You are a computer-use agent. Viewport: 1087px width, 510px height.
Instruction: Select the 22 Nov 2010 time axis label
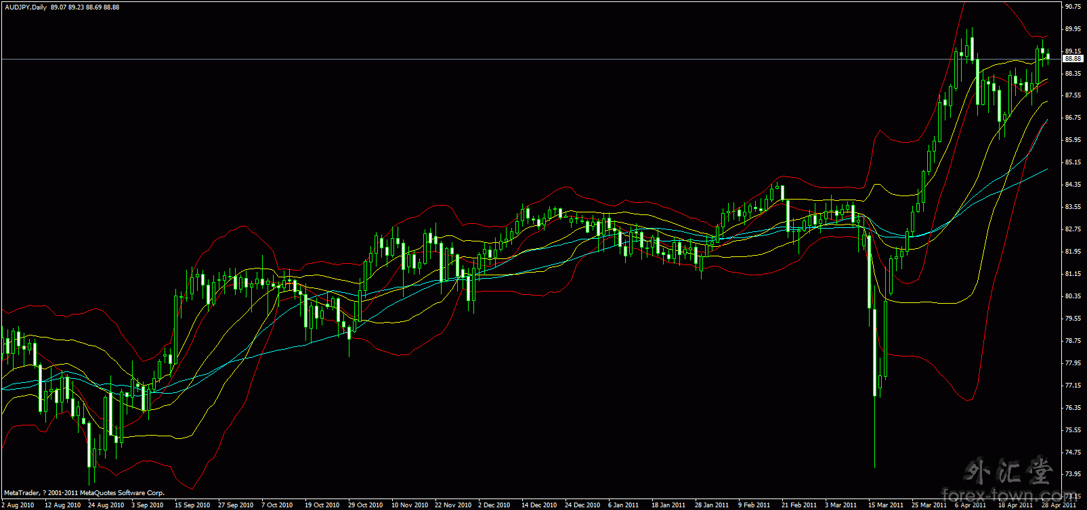click(x=453, y=505)
